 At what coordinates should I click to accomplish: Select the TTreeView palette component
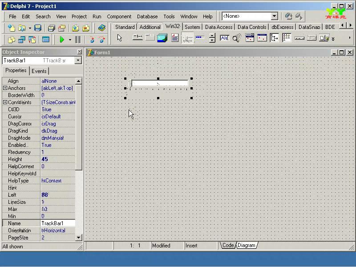pos(274,38)
